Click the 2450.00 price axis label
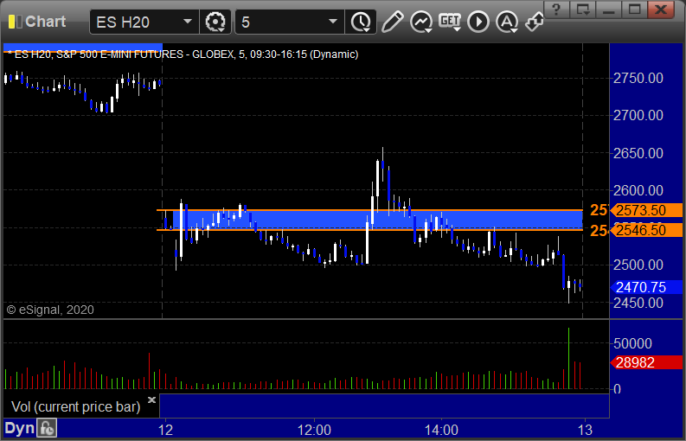686x441 pixels. [x=638, y=303]
